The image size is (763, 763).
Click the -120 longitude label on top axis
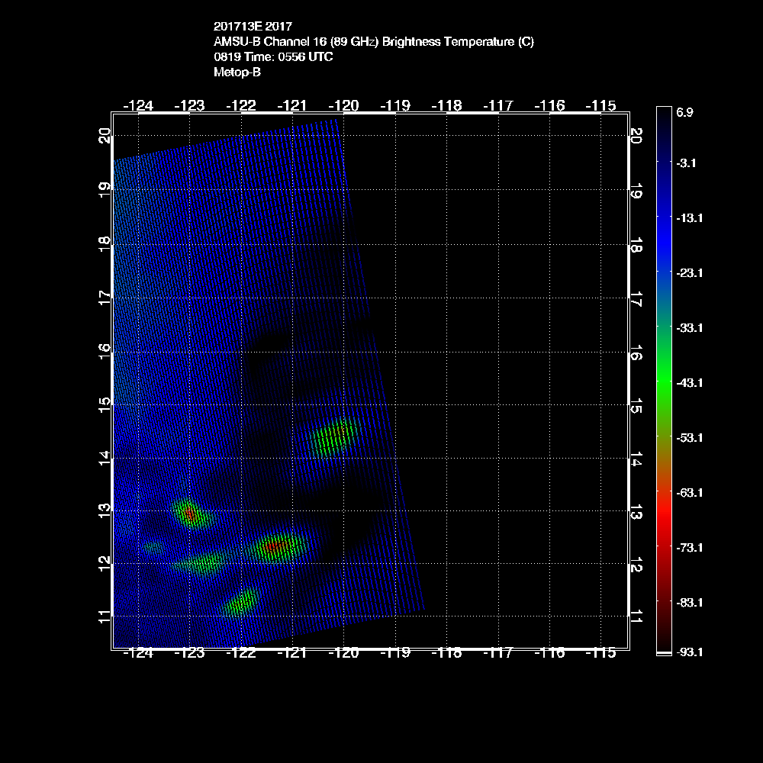[x=343, y=105]
